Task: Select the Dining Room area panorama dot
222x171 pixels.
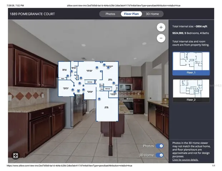Action: [x=83, y=89]
